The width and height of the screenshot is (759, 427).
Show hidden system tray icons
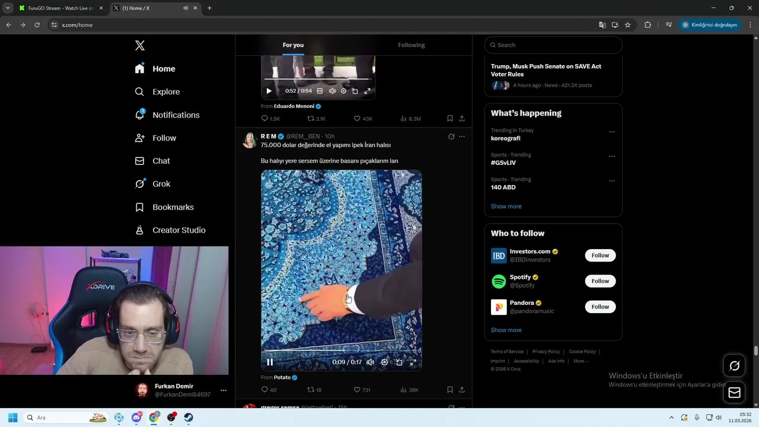671,418
